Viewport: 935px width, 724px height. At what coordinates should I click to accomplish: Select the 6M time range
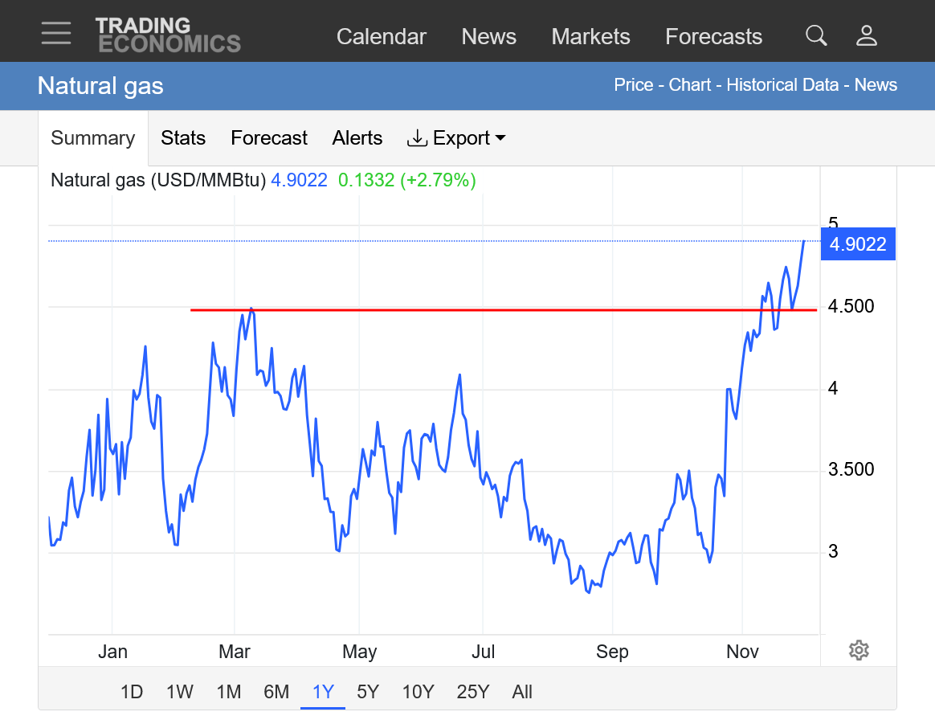[276, 692]
